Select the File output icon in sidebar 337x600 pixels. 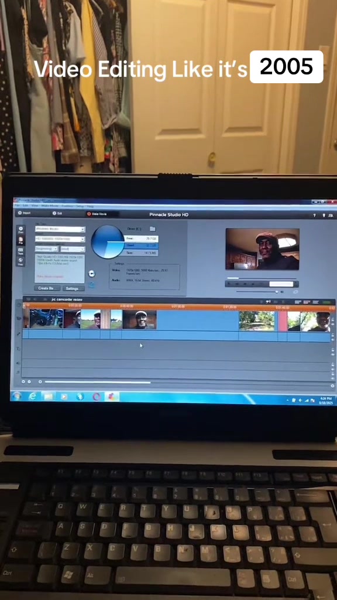coord(21,241)
